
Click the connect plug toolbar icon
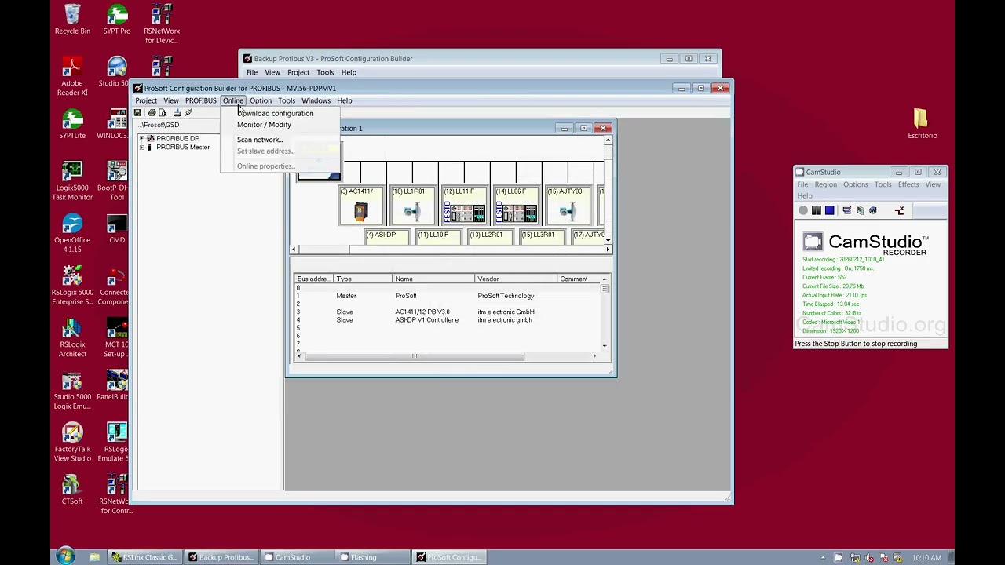pyautogui.click(x=188, y=113)
